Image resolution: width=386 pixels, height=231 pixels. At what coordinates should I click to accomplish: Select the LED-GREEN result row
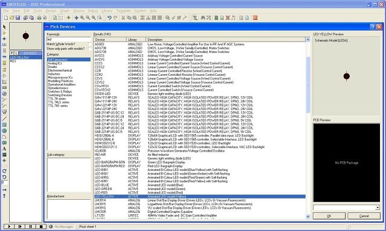tap(200, 189)
